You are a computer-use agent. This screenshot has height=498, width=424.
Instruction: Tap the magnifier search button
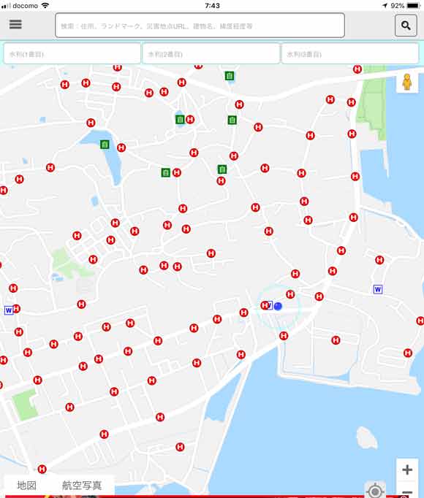pyautogui.click(x=406, y=26)
